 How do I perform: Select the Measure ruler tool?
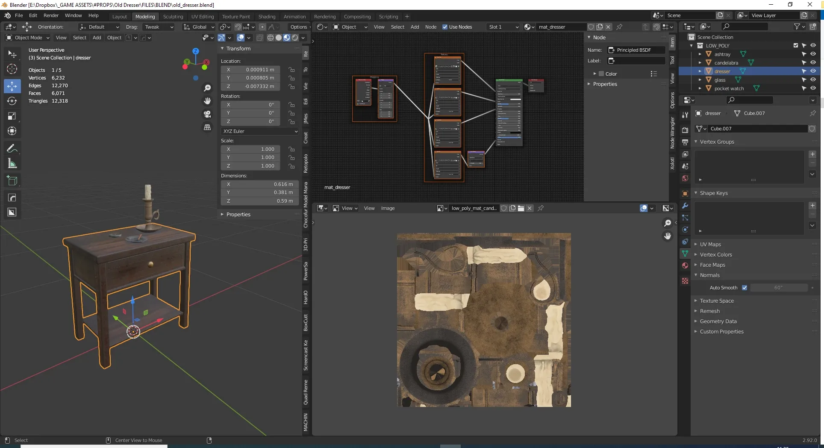click(x=12, y=163)
